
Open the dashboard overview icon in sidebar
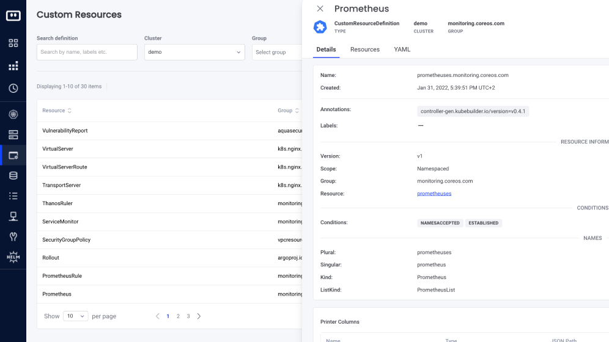(13, 43)
